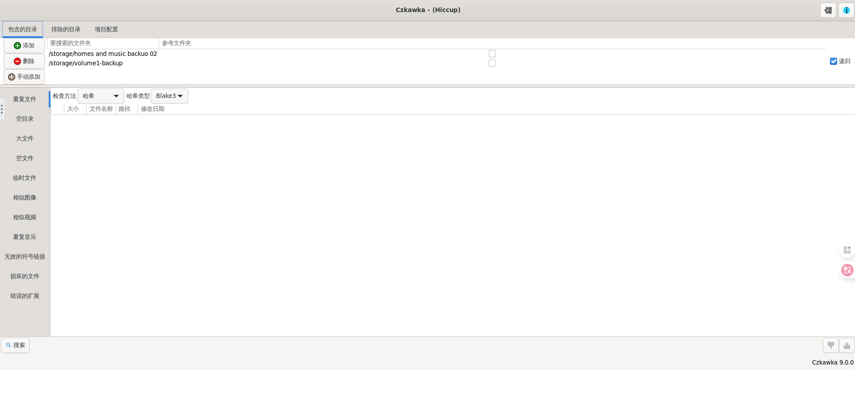Sort by the 路径 column header

pyautogui.click(x=127, y=109)
